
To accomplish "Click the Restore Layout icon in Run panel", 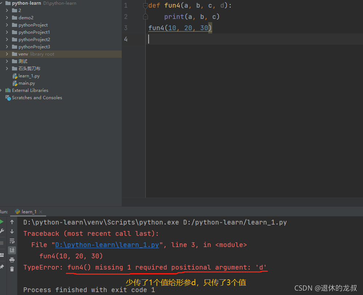I will 1,255.
